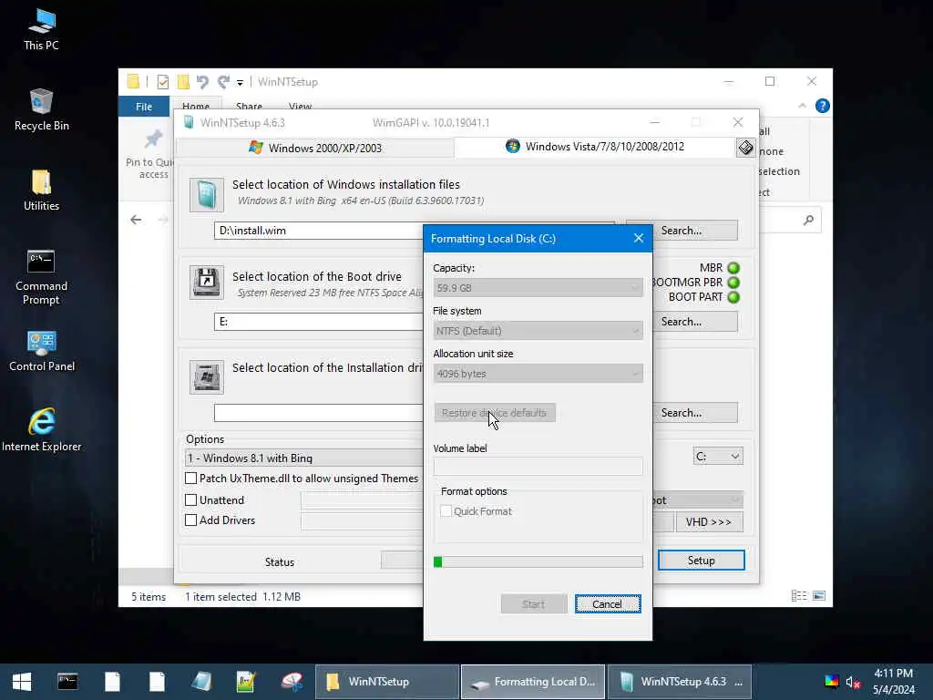Open the disk tool taskbar icon
This screenshot has width=933, height=700.
(292, 682)
